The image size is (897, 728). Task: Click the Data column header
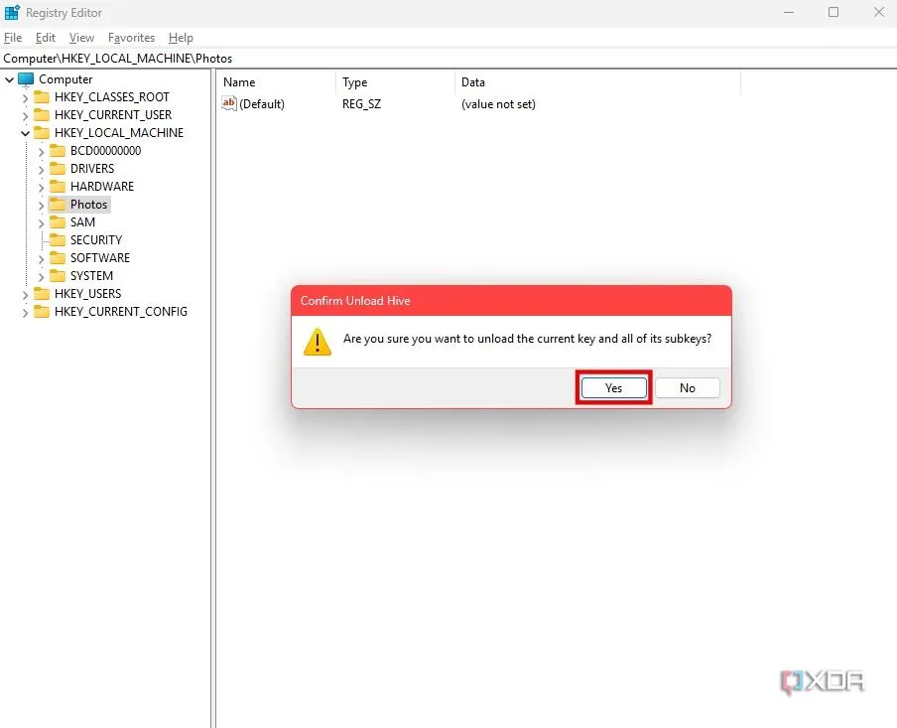point(597,81)
